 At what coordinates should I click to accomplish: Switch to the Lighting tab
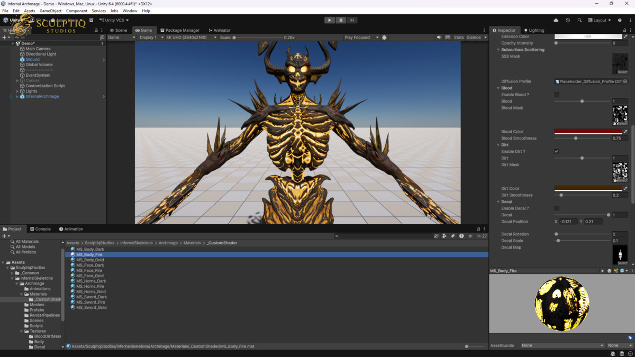pyautogui.click(x=533, y=30)
